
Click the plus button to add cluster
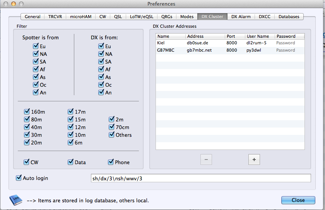(254, 159)
